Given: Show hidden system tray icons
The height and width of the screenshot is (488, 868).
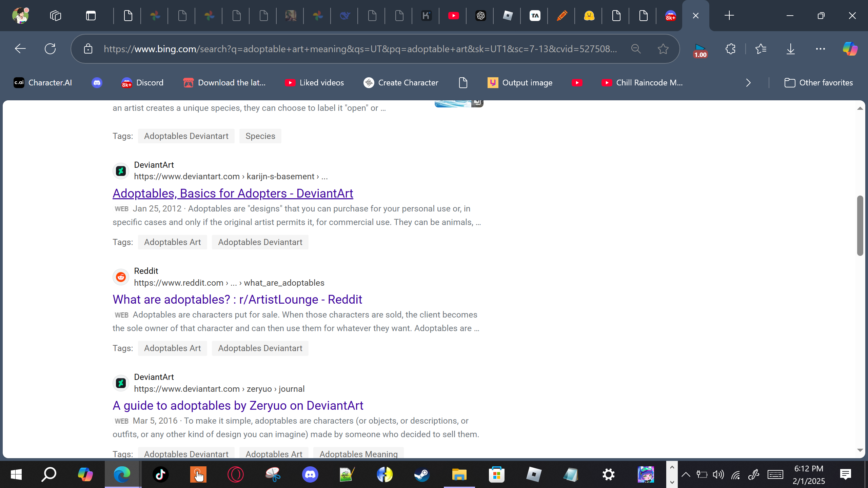Looking at the screenshot, I should click(x=686, y=474).
